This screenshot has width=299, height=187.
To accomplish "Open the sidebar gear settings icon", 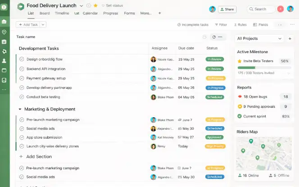I will pyautogui.click(x=4, y=51).
